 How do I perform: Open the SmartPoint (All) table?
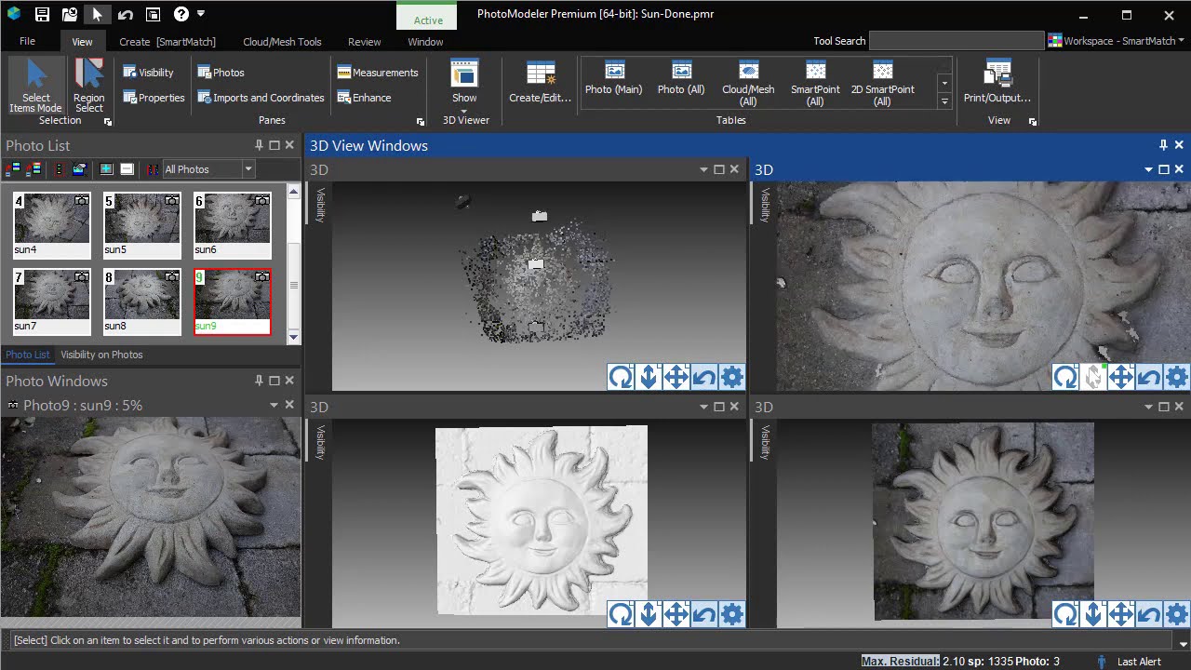point(815,84)
